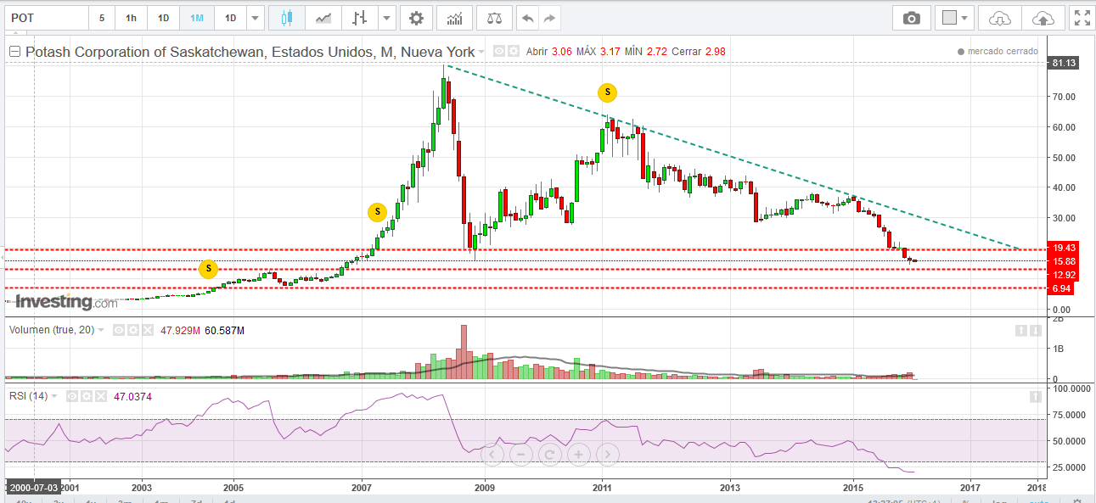The image size is (1096, 503).
Task: Hide main series with eye icon beside title
Action: (x=499, y=52)
